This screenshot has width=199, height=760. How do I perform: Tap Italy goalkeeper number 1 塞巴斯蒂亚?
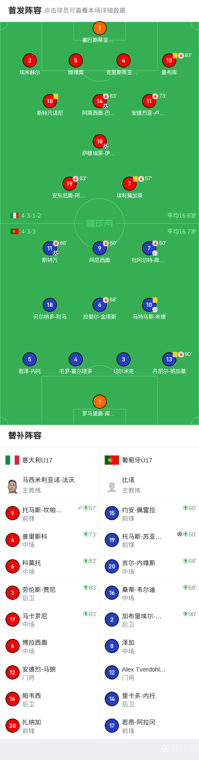point(99,29)
